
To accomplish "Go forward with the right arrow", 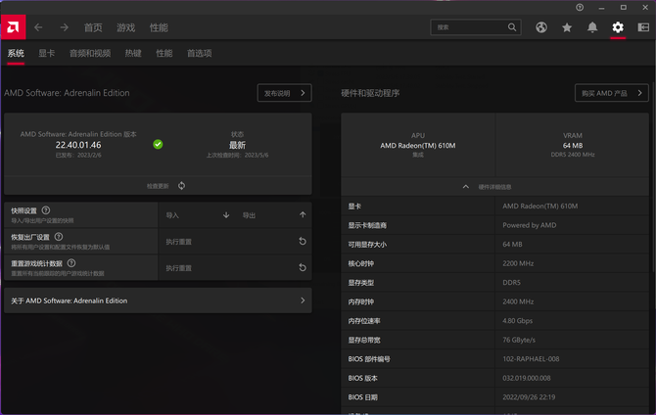I will 64,27.
